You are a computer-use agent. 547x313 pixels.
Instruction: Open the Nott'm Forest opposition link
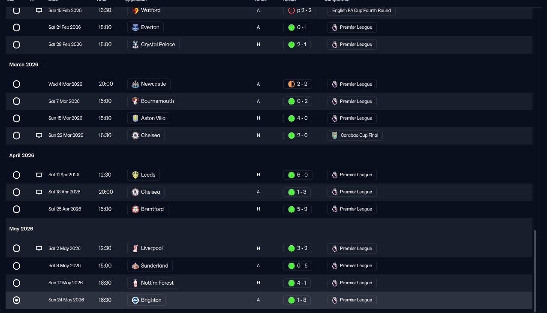[153, 283]
